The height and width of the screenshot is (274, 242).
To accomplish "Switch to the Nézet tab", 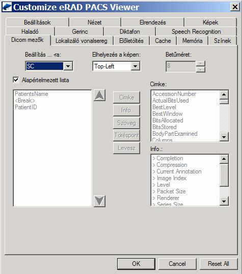I will 95,22.
